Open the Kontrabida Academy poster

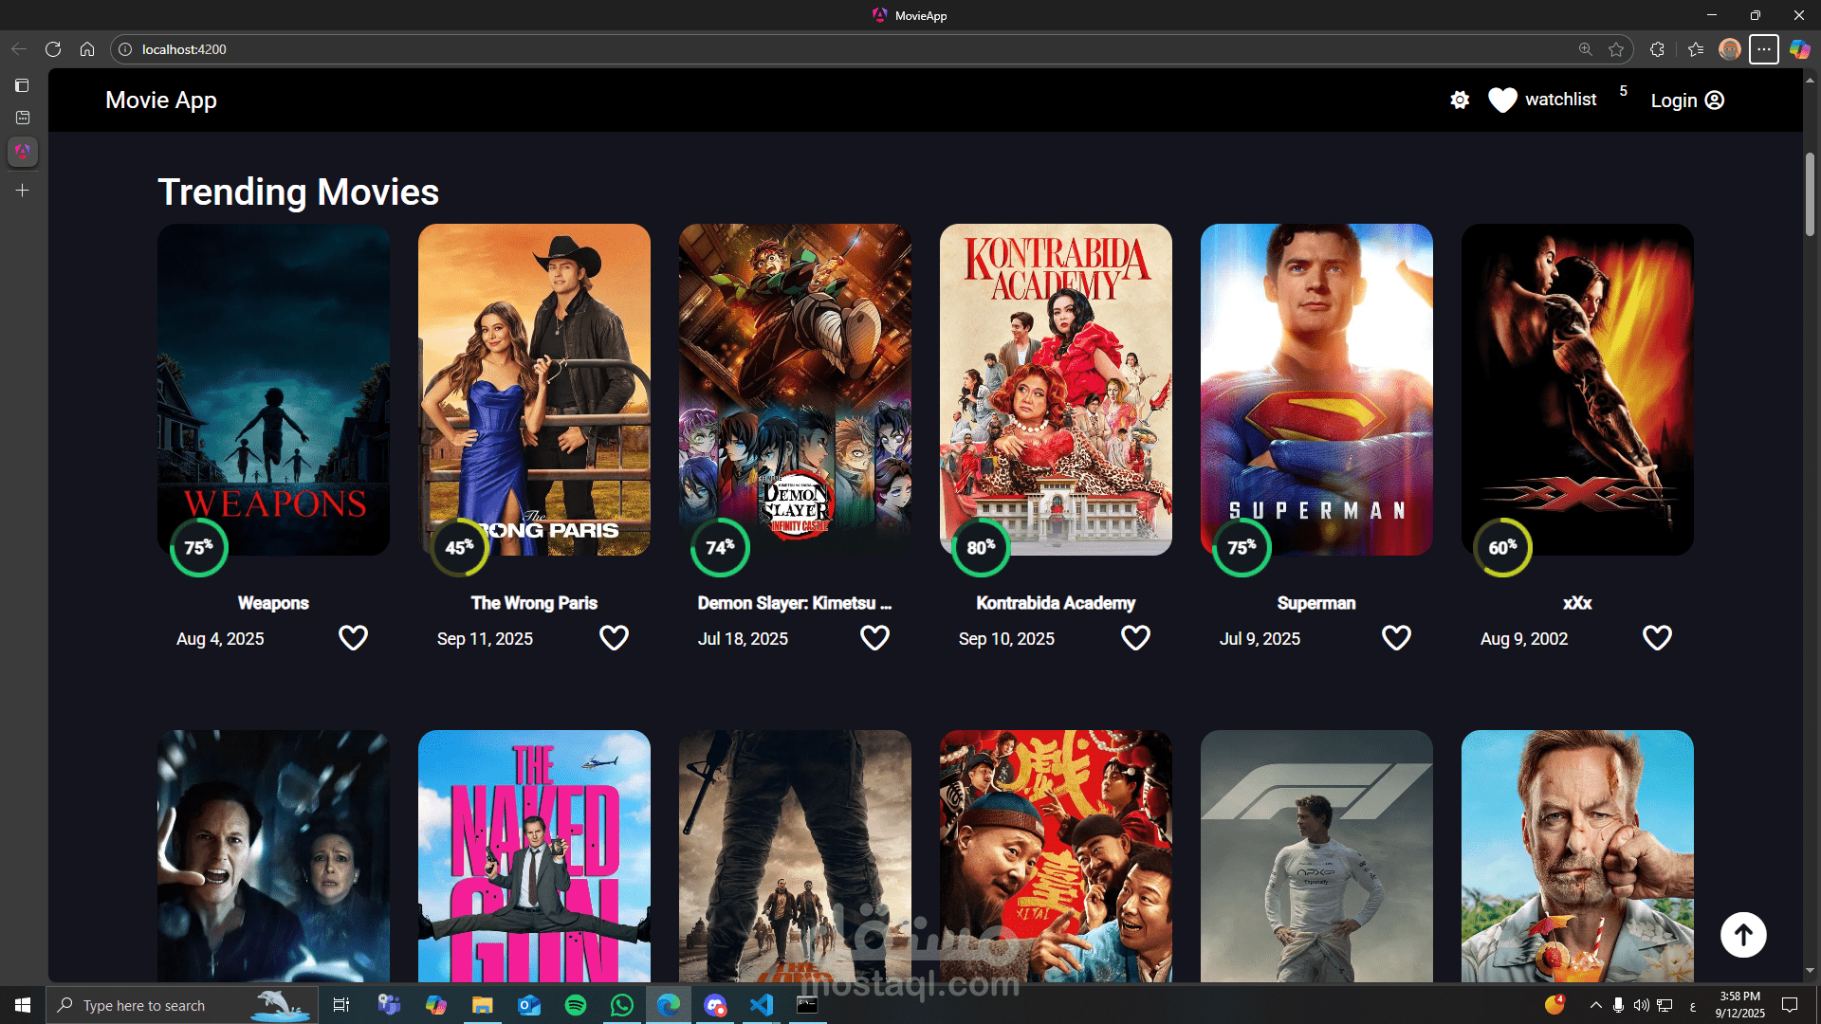(1056, 389)
